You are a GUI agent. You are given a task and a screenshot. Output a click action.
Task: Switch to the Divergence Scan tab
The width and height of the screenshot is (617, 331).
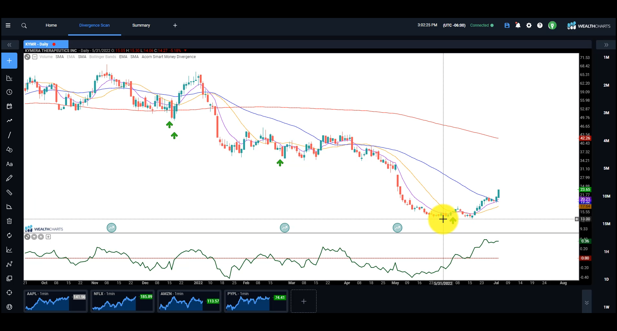[x=94, y=25]
